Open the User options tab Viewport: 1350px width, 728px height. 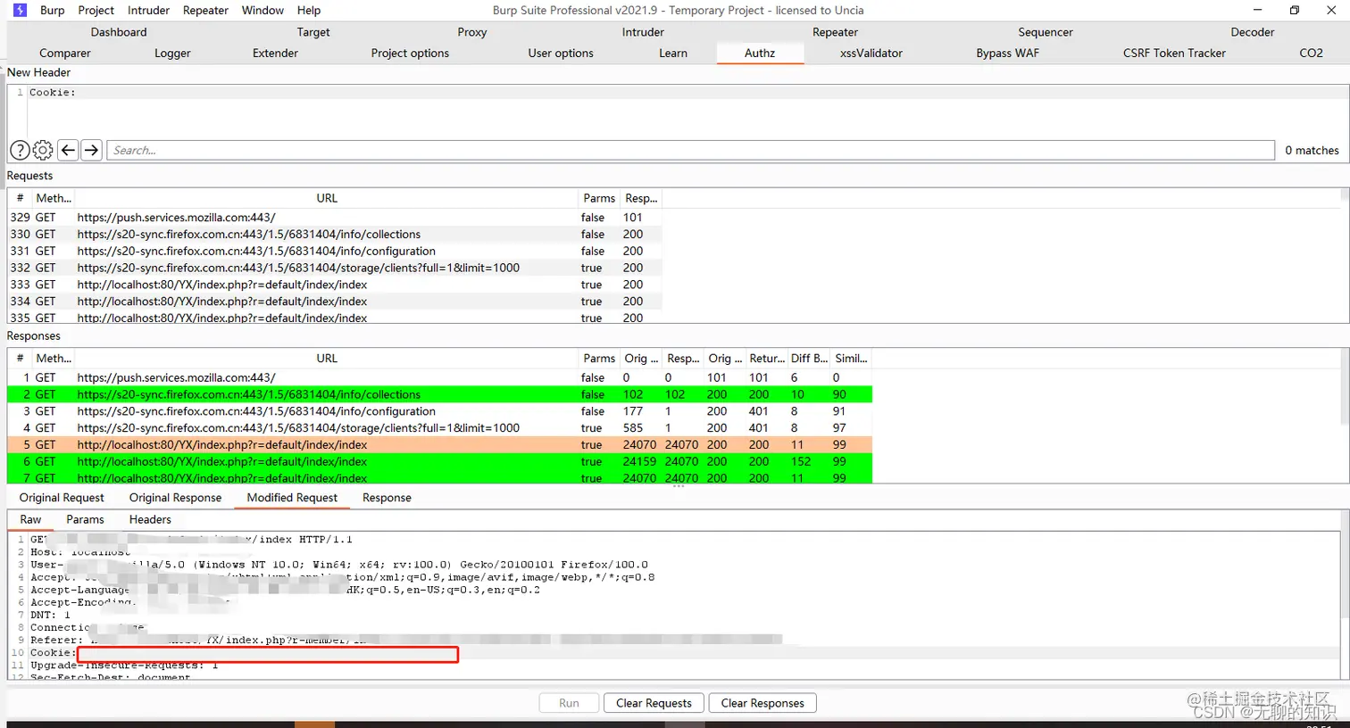pos(561,54)
